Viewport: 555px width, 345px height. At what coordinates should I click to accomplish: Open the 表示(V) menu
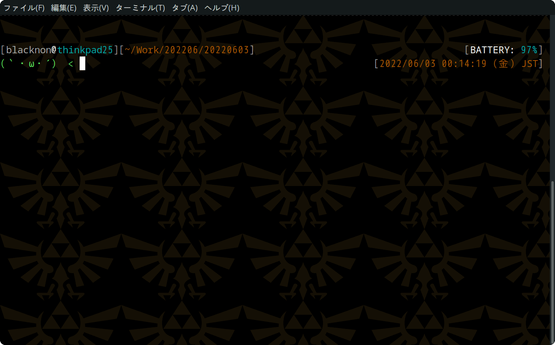coord(96,8)
